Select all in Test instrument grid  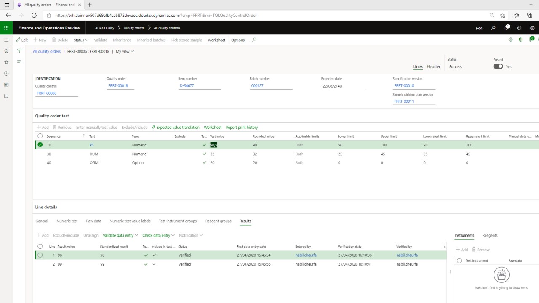tap(459, 260)
